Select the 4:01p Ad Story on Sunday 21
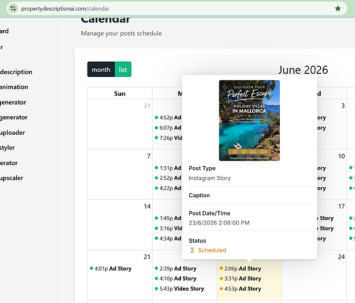The width and height of the screenshot is (355, 303). pos(111,268)
